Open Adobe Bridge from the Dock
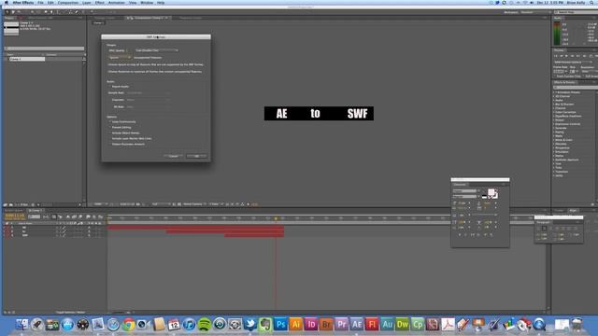The width and height of the screenshot is (598, 336). [x=326, y=324]
